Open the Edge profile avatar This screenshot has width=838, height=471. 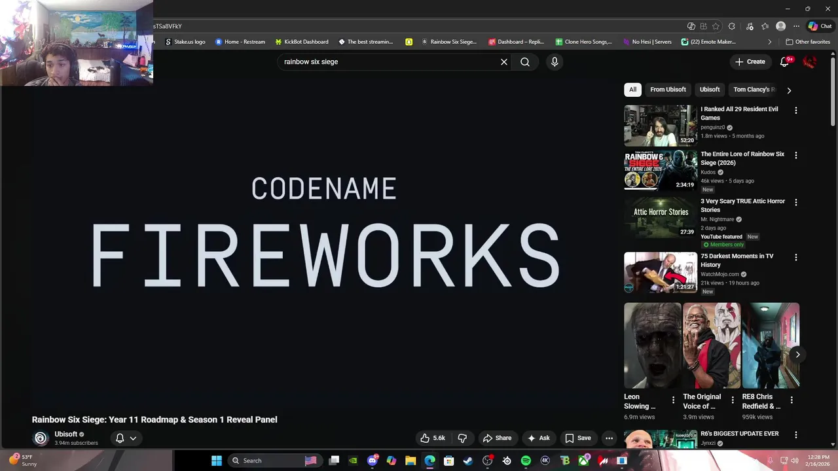pyautogui.click(x=780, y=26)
